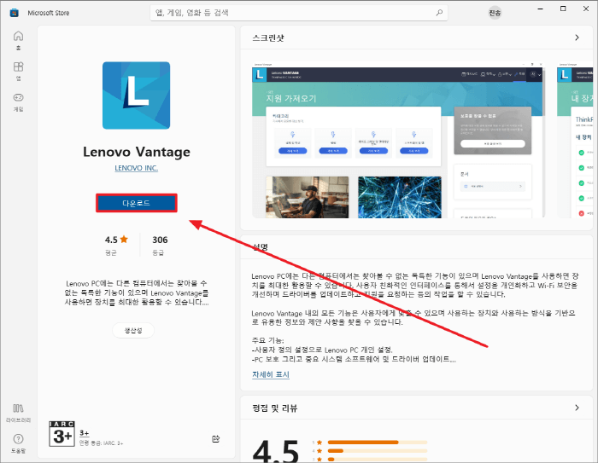The width and height of the screenshot is (598, 463).
Task: Open the 3+ age rating link
Action: click(x=85, y=433)
